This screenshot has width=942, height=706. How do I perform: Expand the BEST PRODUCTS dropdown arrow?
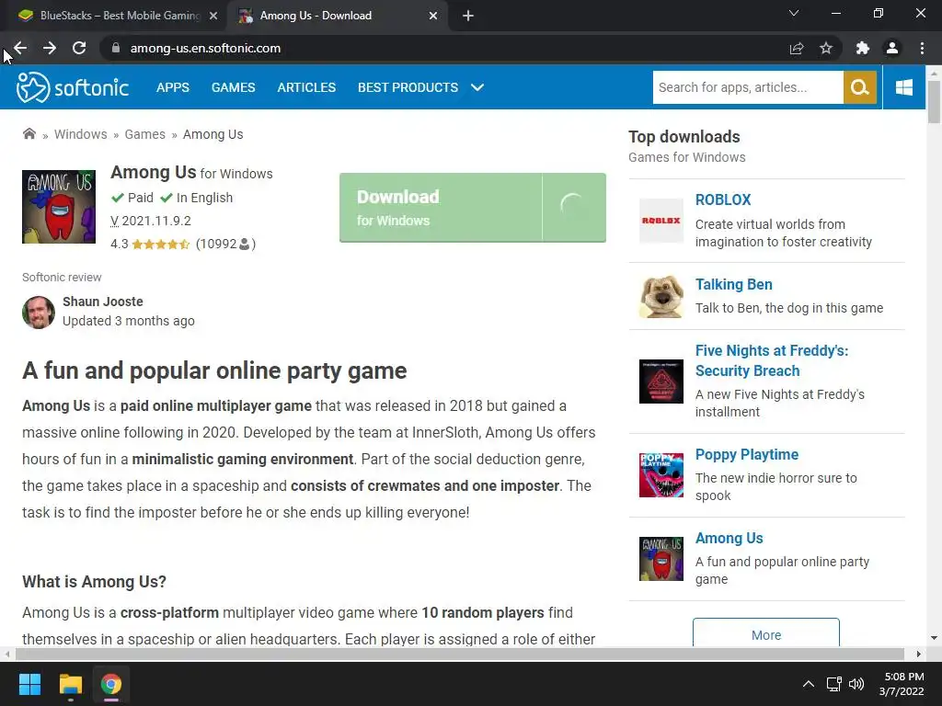point(477,87)
